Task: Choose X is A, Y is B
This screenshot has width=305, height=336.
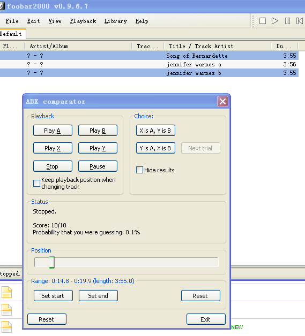Action: click(155, 131)
